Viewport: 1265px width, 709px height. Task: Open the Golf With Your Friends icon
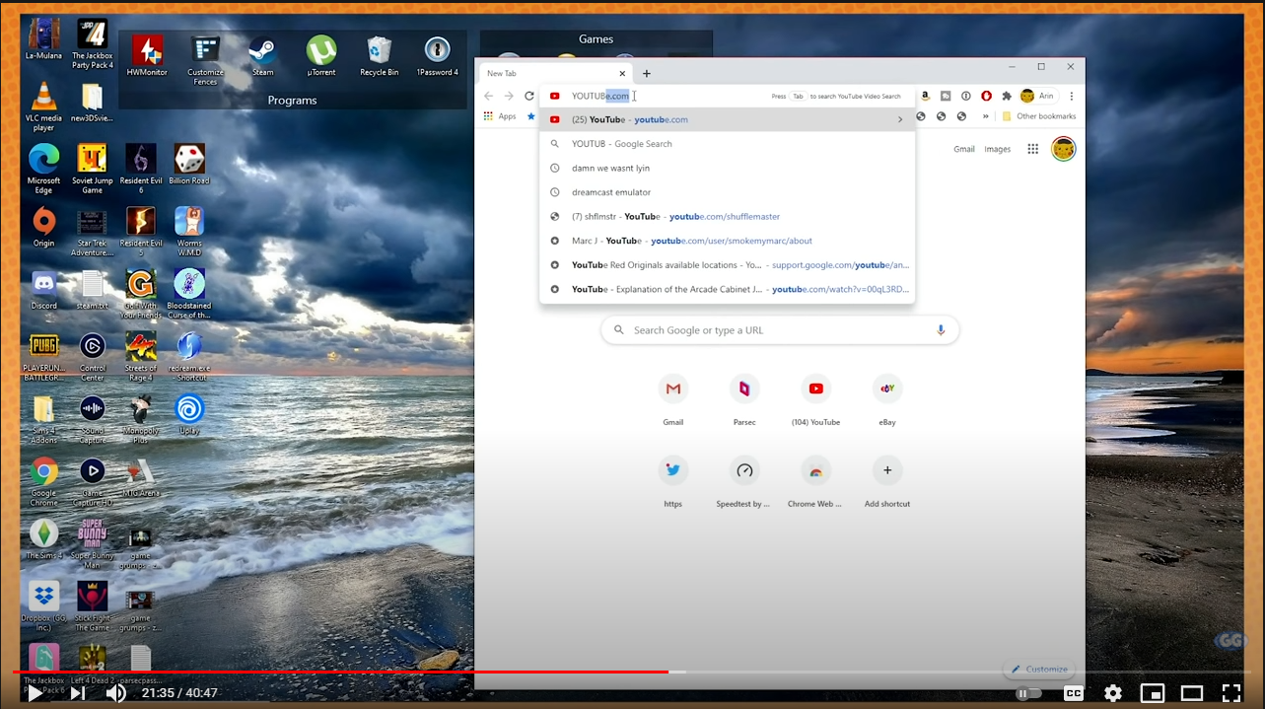tap(141, 294)
